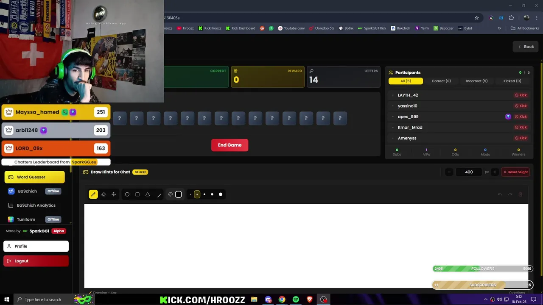Select the pencil drawing tool
The image size is (543, 305).
point(93,194)
